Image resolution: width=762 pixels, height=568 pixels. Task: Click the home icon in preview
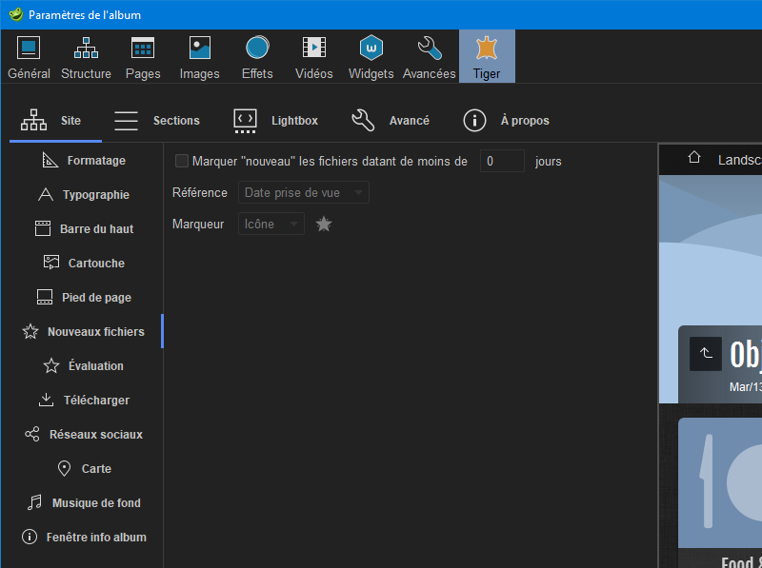tap(694, 158)
